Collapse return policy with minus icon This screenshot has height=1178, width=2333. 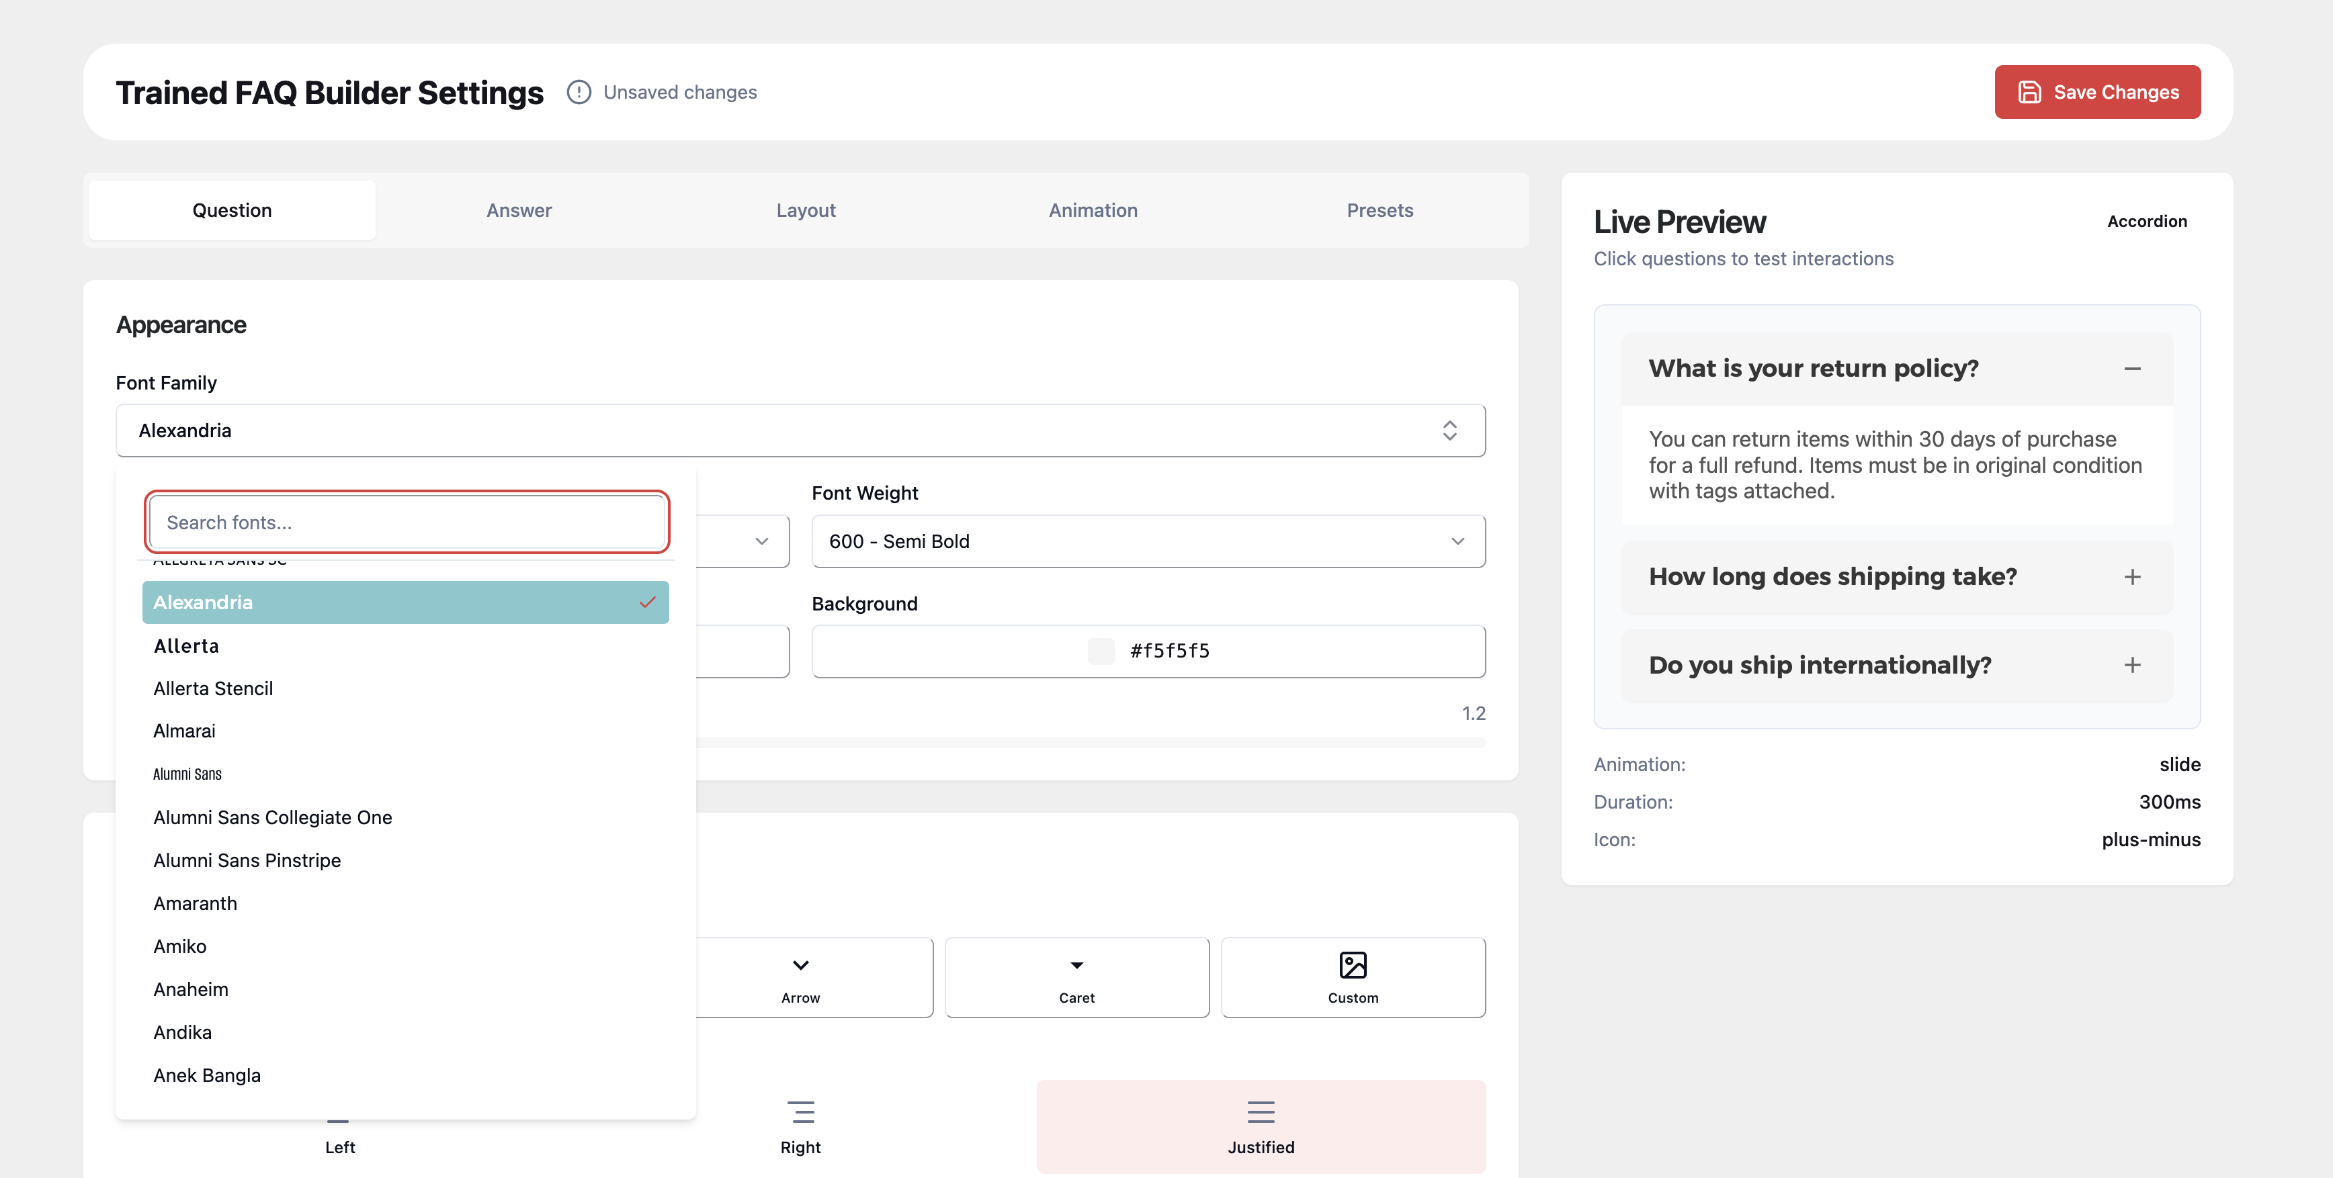point(2132,369)
